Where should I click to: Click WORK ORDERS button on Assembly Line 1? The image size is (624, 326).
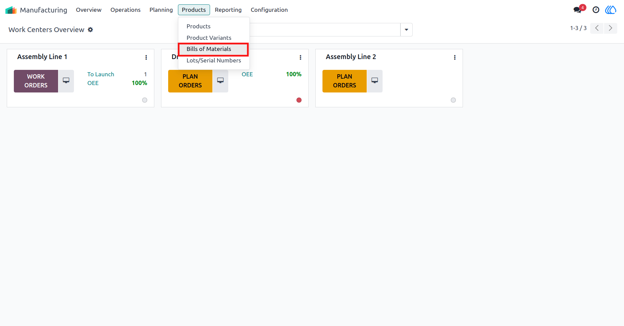[36, 81]
